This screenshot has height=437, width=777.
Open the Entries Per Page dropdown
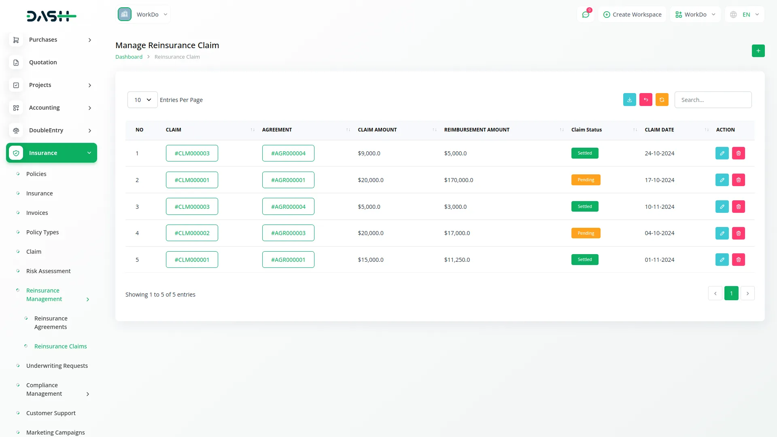(x=142, y=100)
